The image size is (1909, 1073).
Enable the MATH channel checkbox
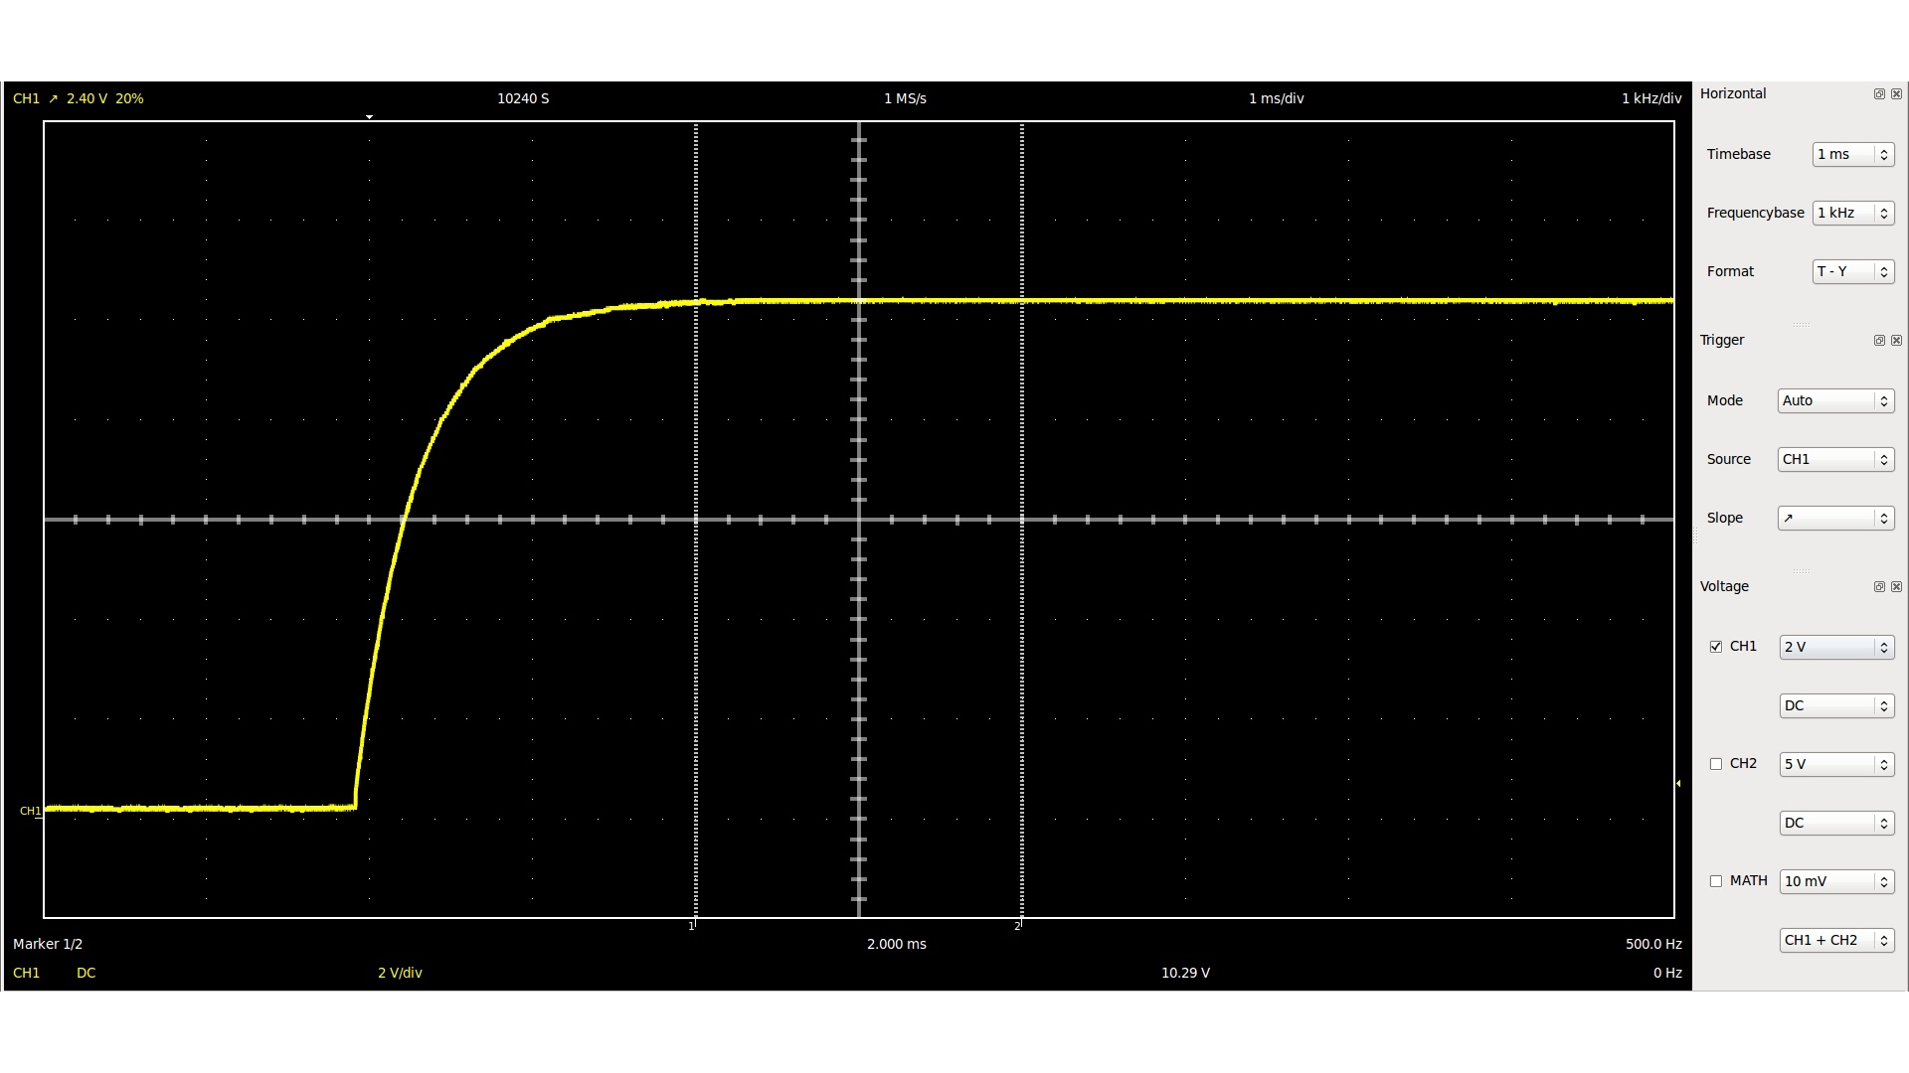tap(1716, 881)
